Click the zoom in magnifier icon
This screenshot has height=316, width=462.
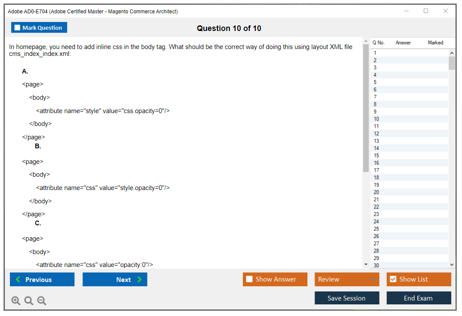coord(15,301)
